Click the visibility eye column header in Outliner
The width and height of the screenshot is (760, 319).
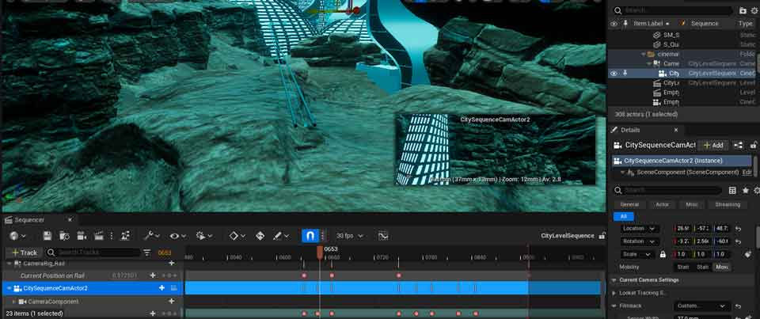coord(614,23)
